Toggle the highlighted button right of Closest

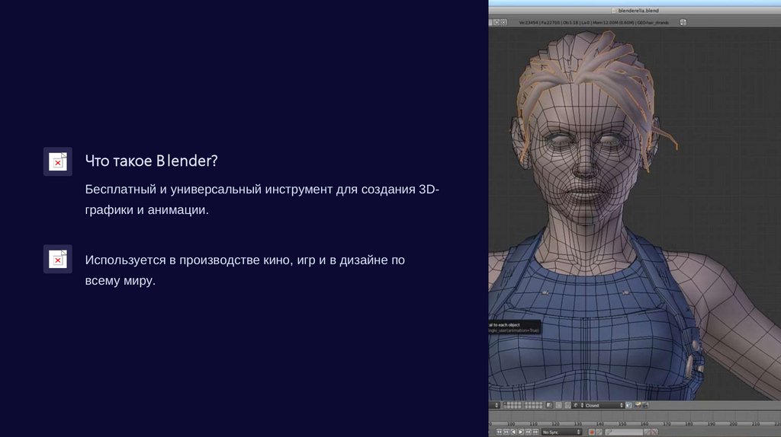628,405
